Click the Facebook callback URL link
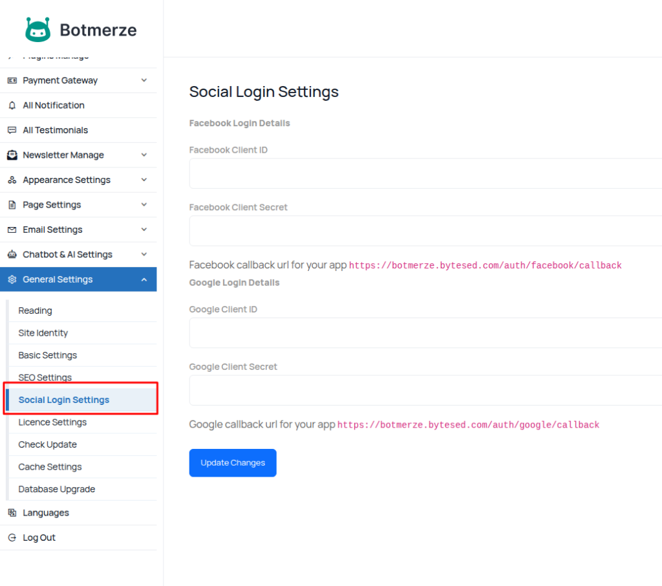 click(485, 266)
